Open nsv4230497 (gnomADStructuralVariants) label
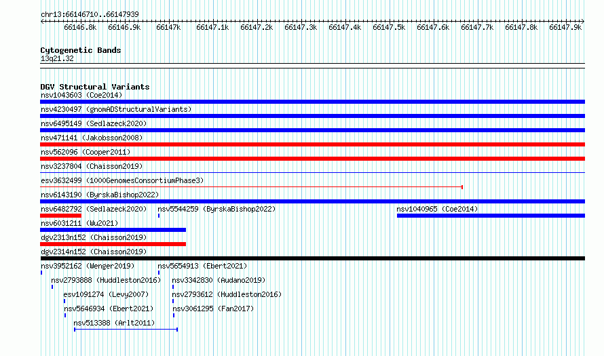 click(x=116, y=109)
